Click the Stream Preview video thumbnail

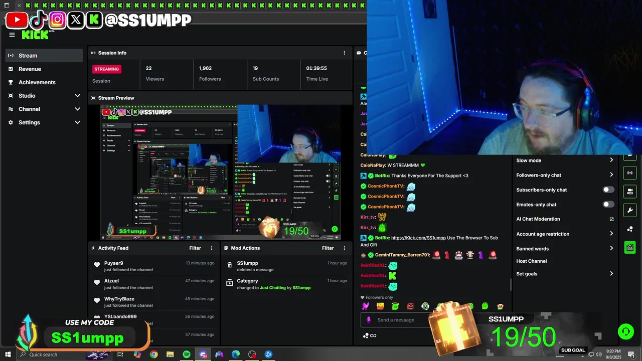click(221, 172)
